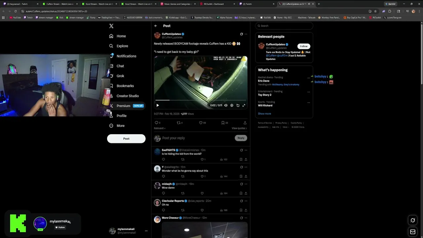Open account menu for mylannmakaii
Screen dimensions: 423x238
(129, 231)
